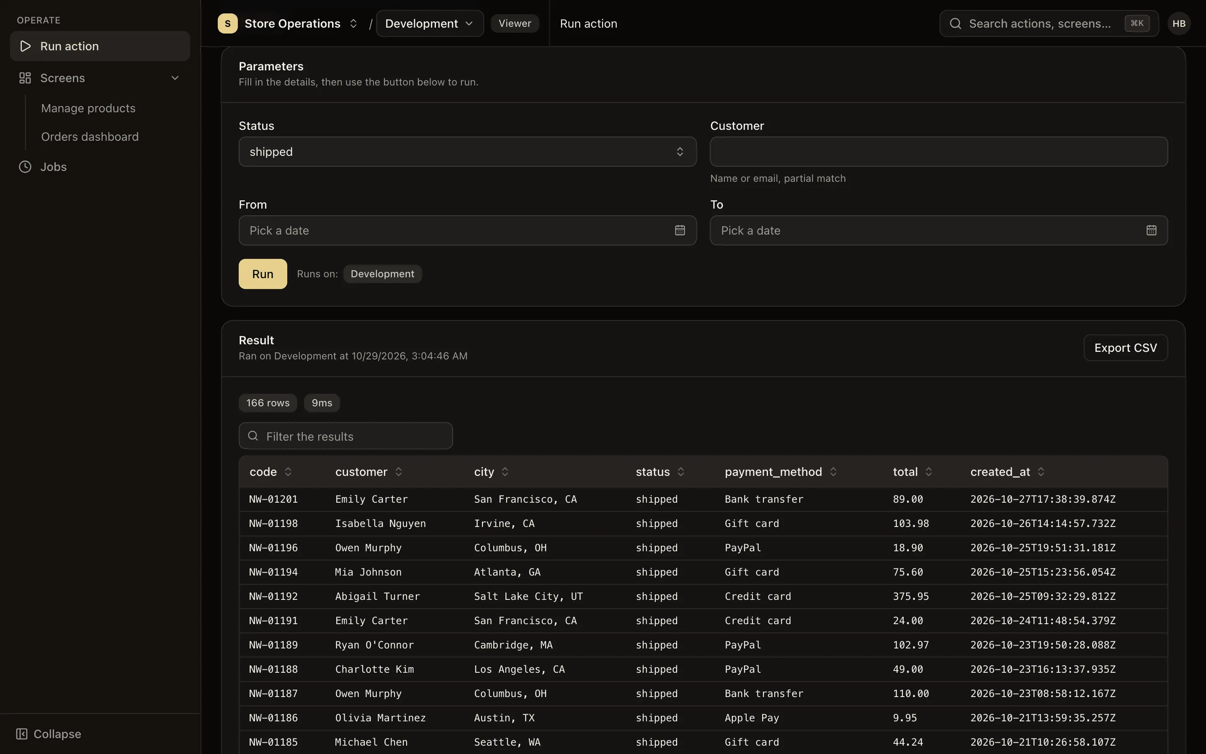Click the Collapse sidebar button
Screen dimensions: 1206x754
(49, 733)
